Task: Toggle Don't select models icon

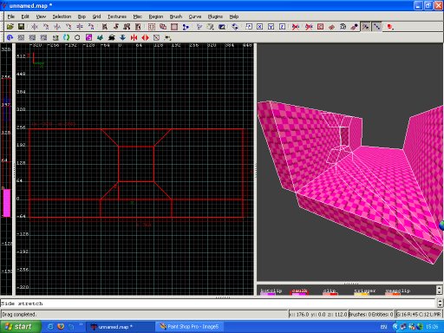Action: [x=309, y=27]
